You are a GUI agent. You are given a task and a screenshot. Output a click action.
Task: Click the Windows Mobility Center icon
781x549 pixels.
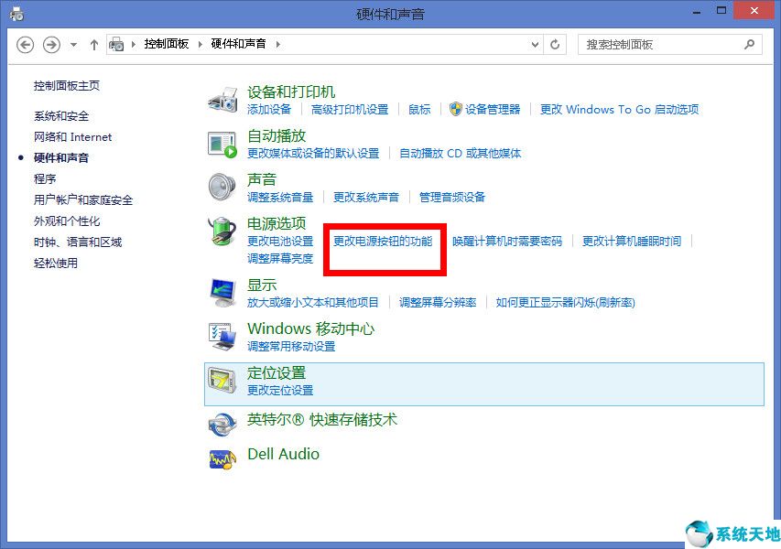coord(222,337)
